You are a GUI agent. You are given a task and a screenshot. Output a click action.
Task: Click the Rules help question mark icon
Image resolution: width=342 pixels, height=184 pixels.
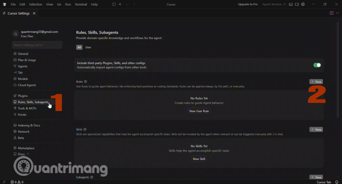pos(85,82)
